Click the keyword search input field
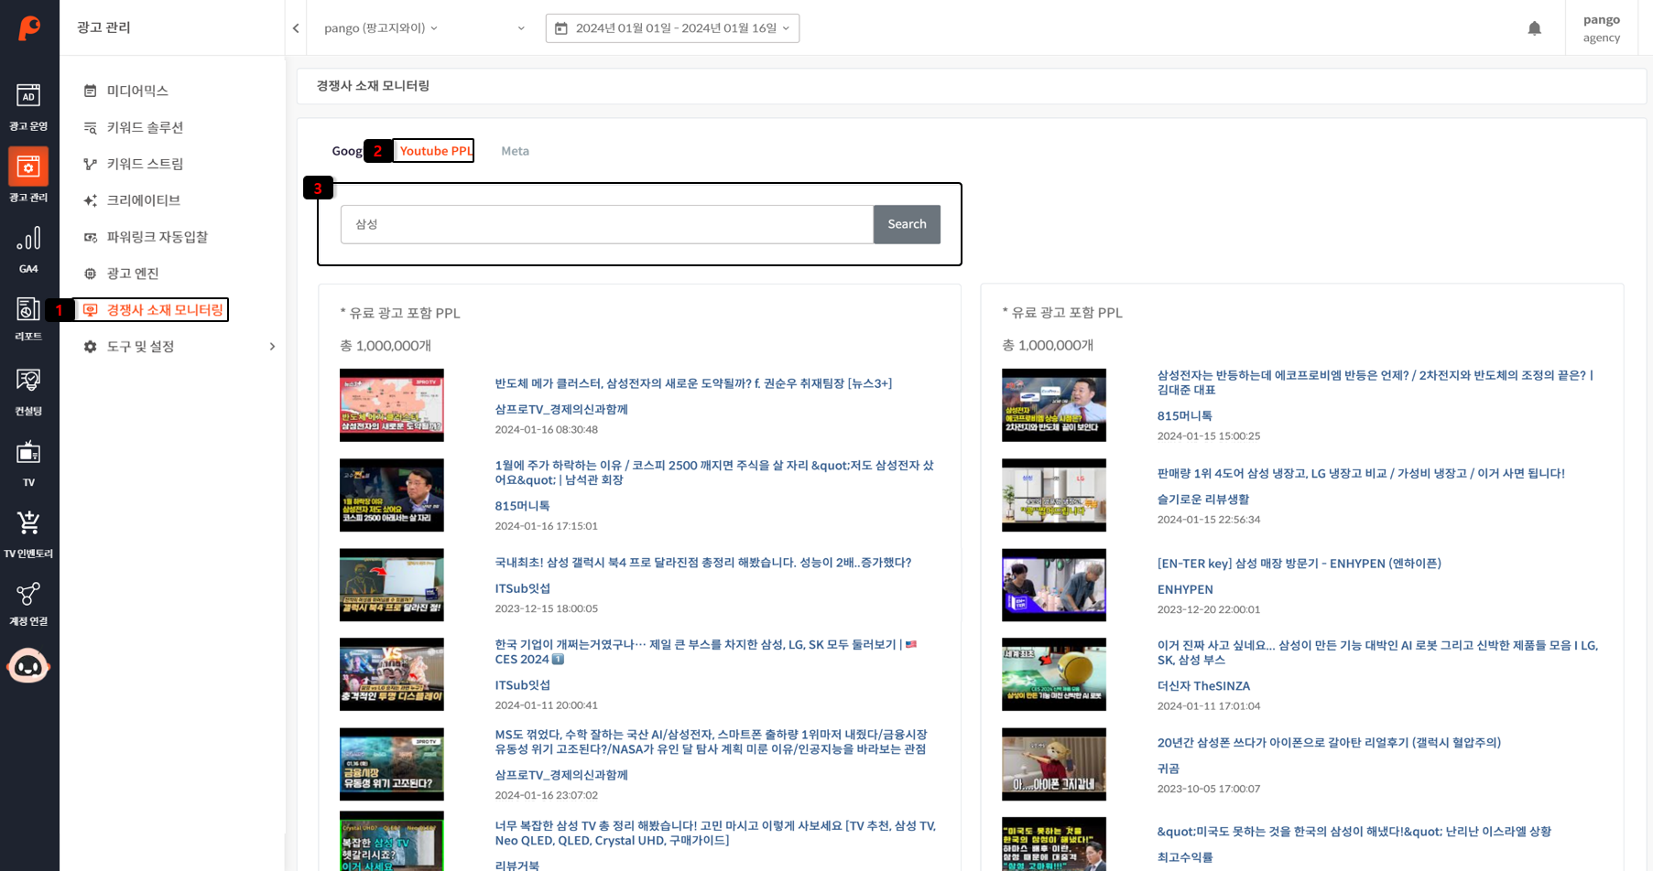The height and width of the screenshot is (871, 1653). [606, 224]
